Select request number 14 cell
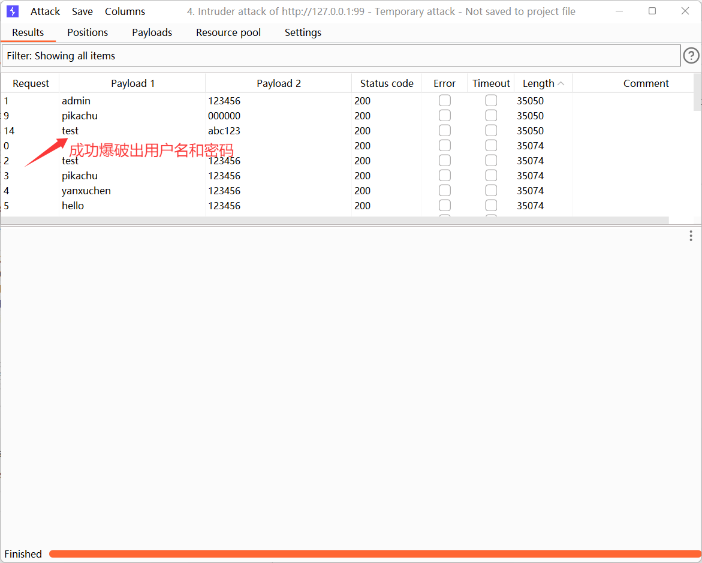This screenshot has width=702, height=563. pyautogui.click(x=31, y=131)
